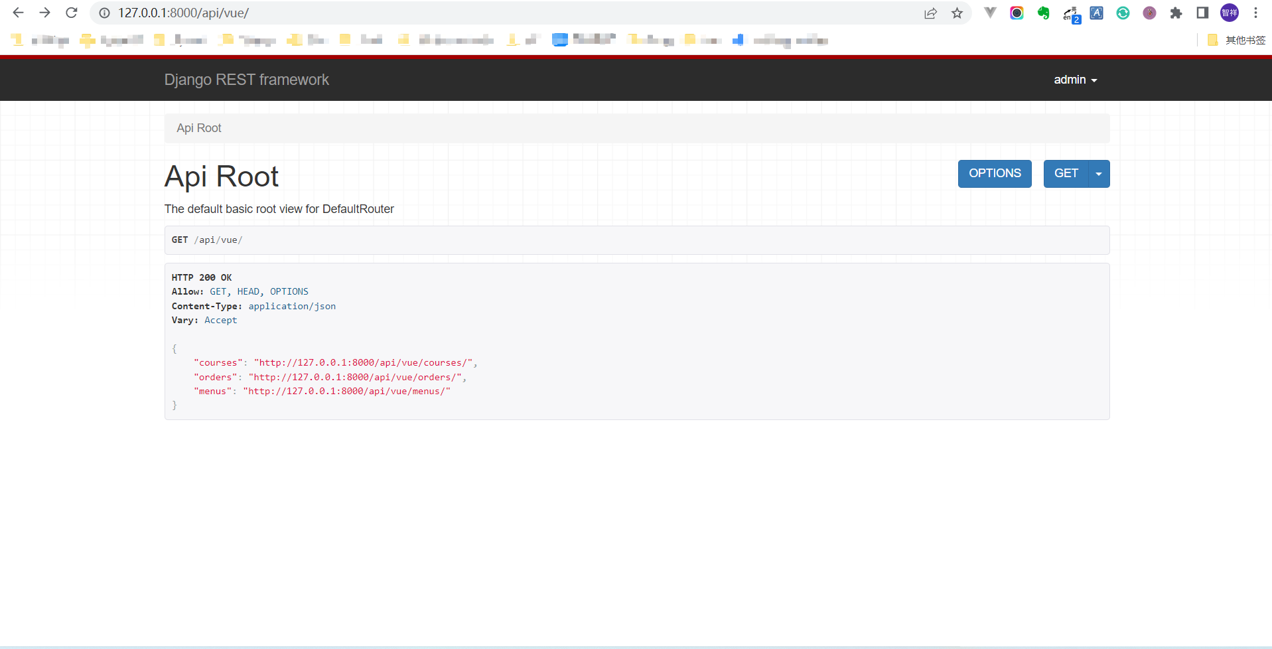Viewport: 1272px width, 649px height.
Task: Open the gray V-shaped extension
Action: [990, 13]
